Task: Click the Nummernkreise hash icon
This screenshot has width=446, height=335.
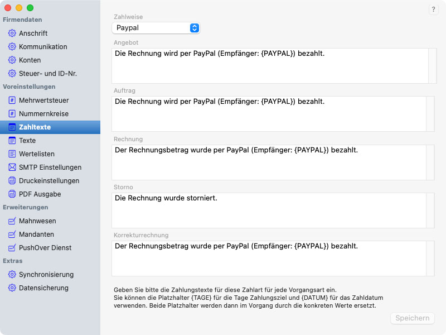Action: (x=12, y=114)
